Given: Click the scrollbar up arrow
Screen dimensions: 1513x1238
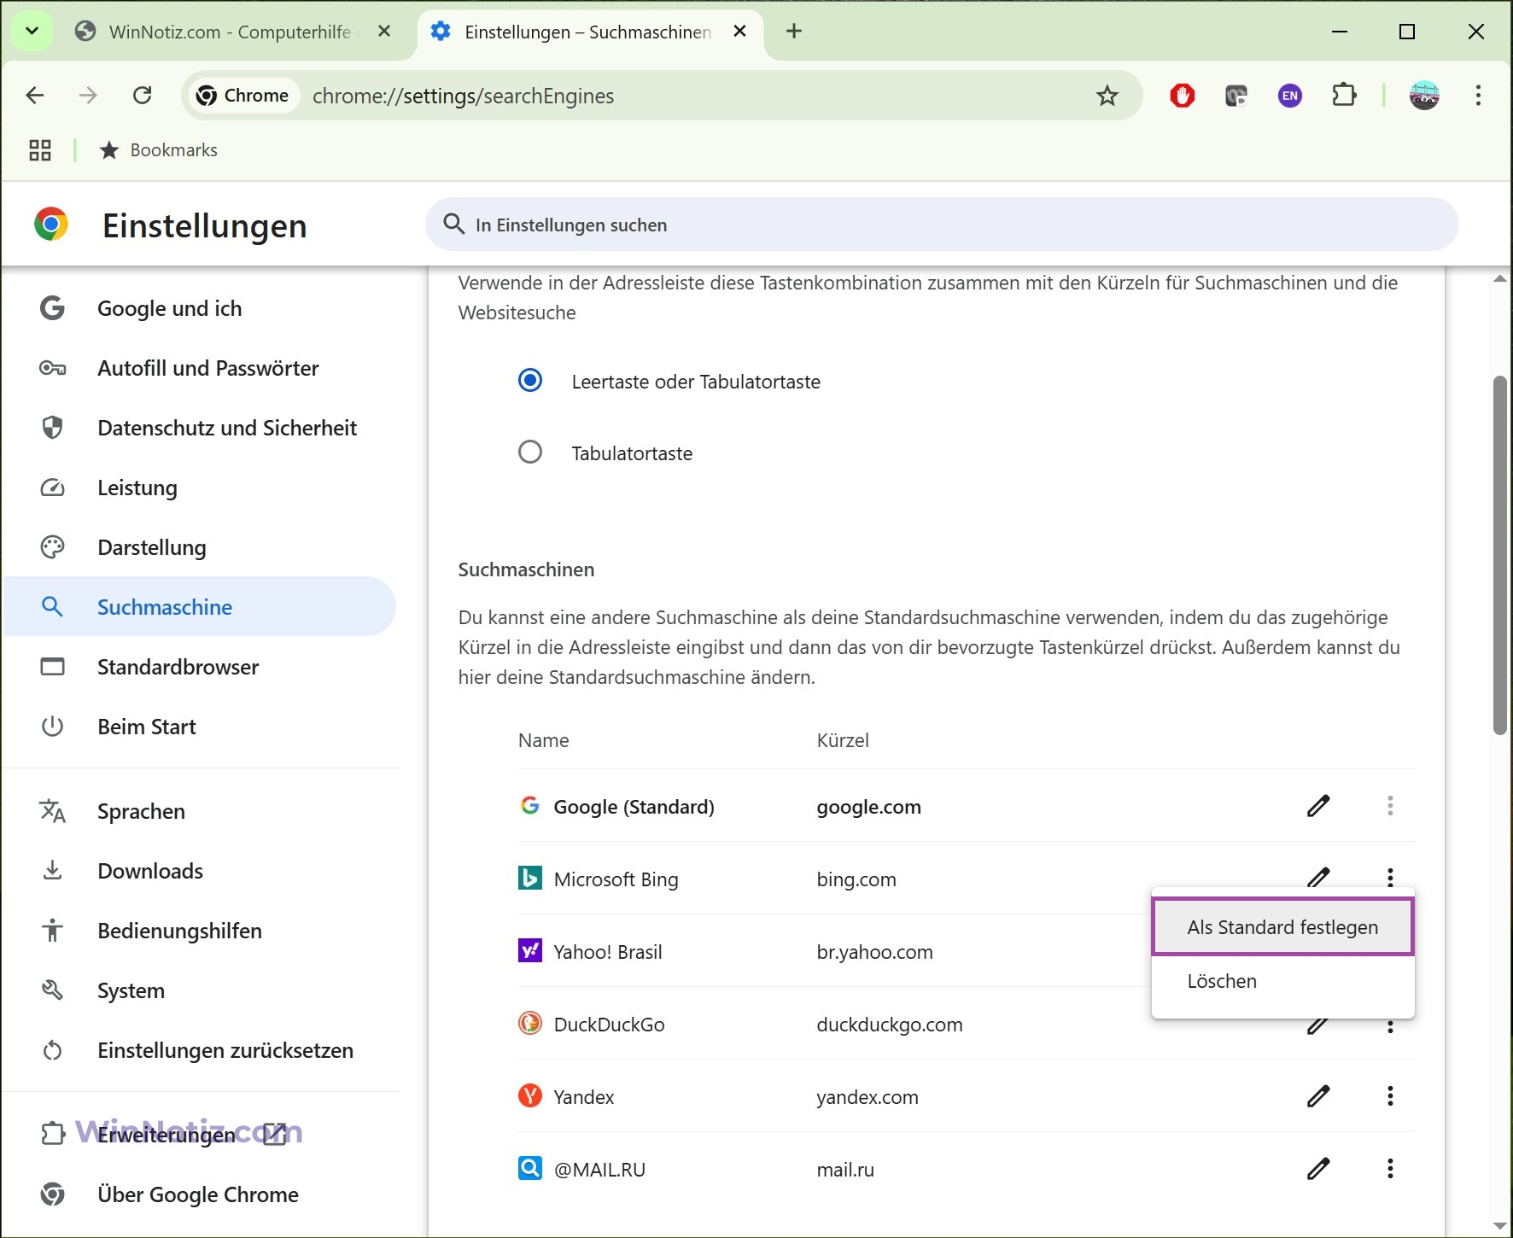Looking at the screenshot, I should coord(1500,278).
